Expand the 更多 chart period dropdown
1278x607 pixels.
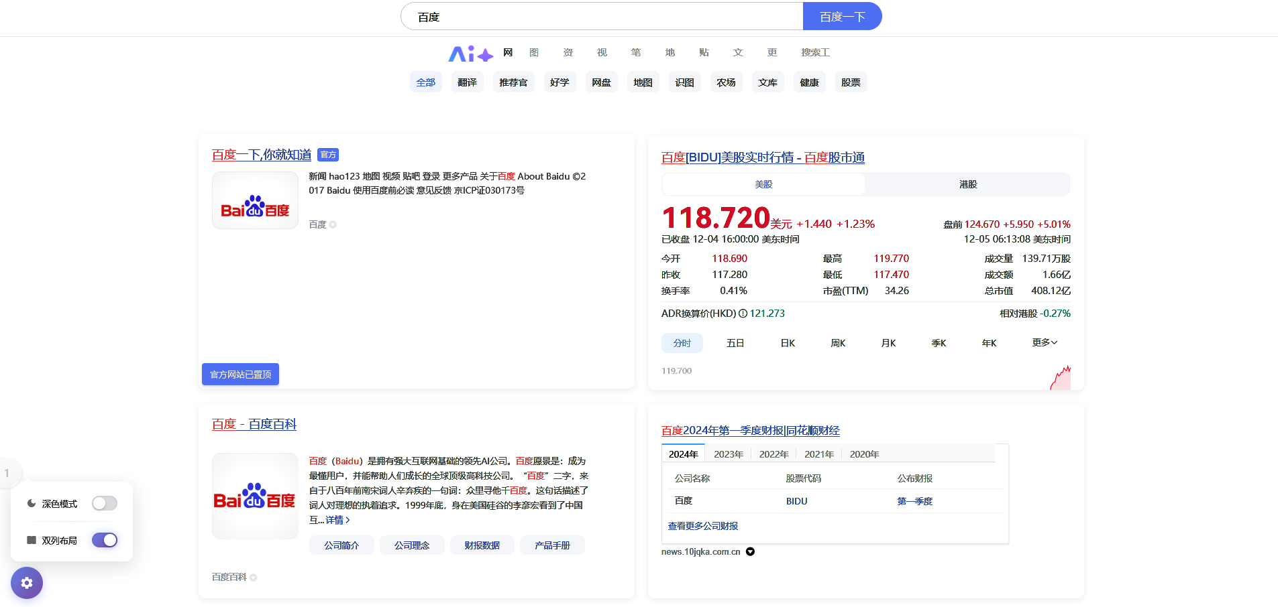click(1045, 342)
